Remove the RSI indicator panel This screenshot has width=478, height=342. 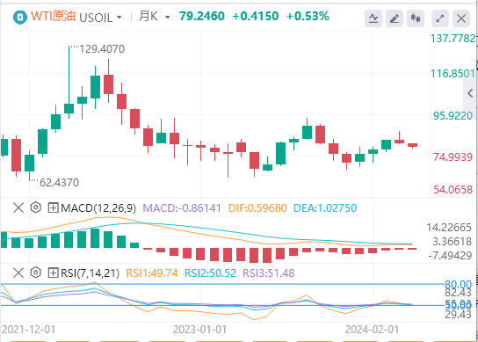click(18, 273)
